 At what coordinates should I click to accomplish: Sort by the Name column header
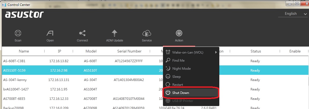[24, 51]
